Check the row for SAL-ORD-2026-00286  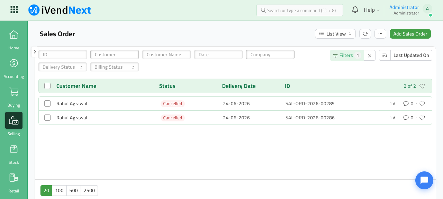(47, 118)
